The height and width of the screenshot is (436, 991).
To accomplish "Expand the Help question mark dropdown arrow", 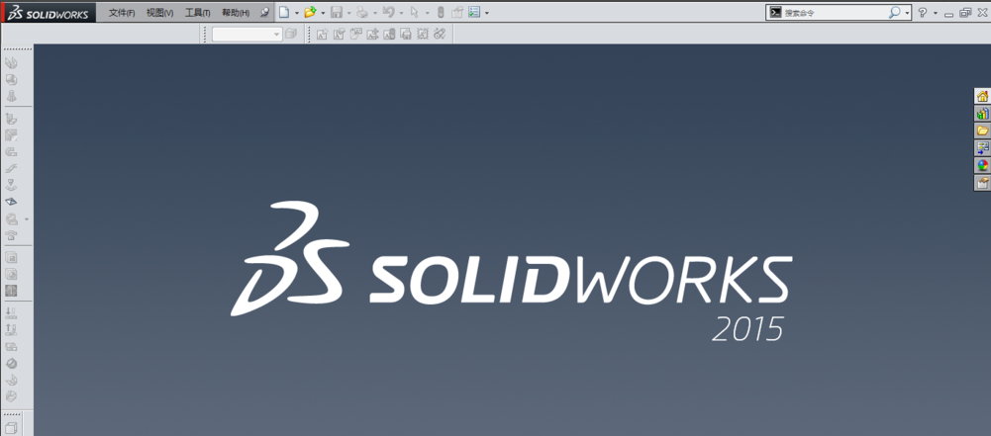I will coord(935,13).
